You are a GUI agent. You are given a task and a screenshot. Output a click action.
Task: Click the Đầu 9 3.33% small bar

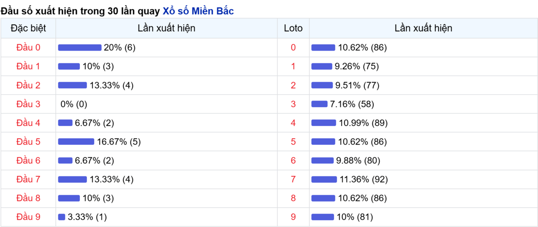click(x=62, y=217)
